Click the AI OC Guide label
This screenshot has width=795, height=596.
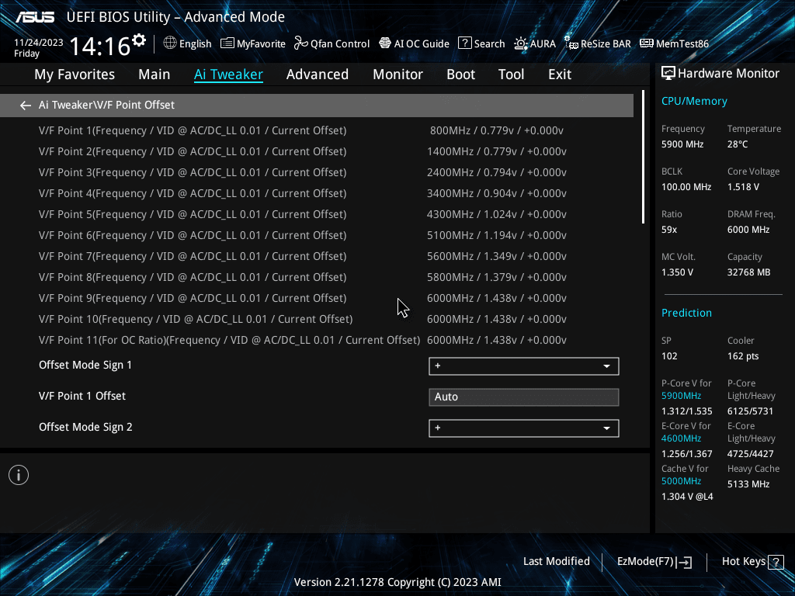click(422, 43)
